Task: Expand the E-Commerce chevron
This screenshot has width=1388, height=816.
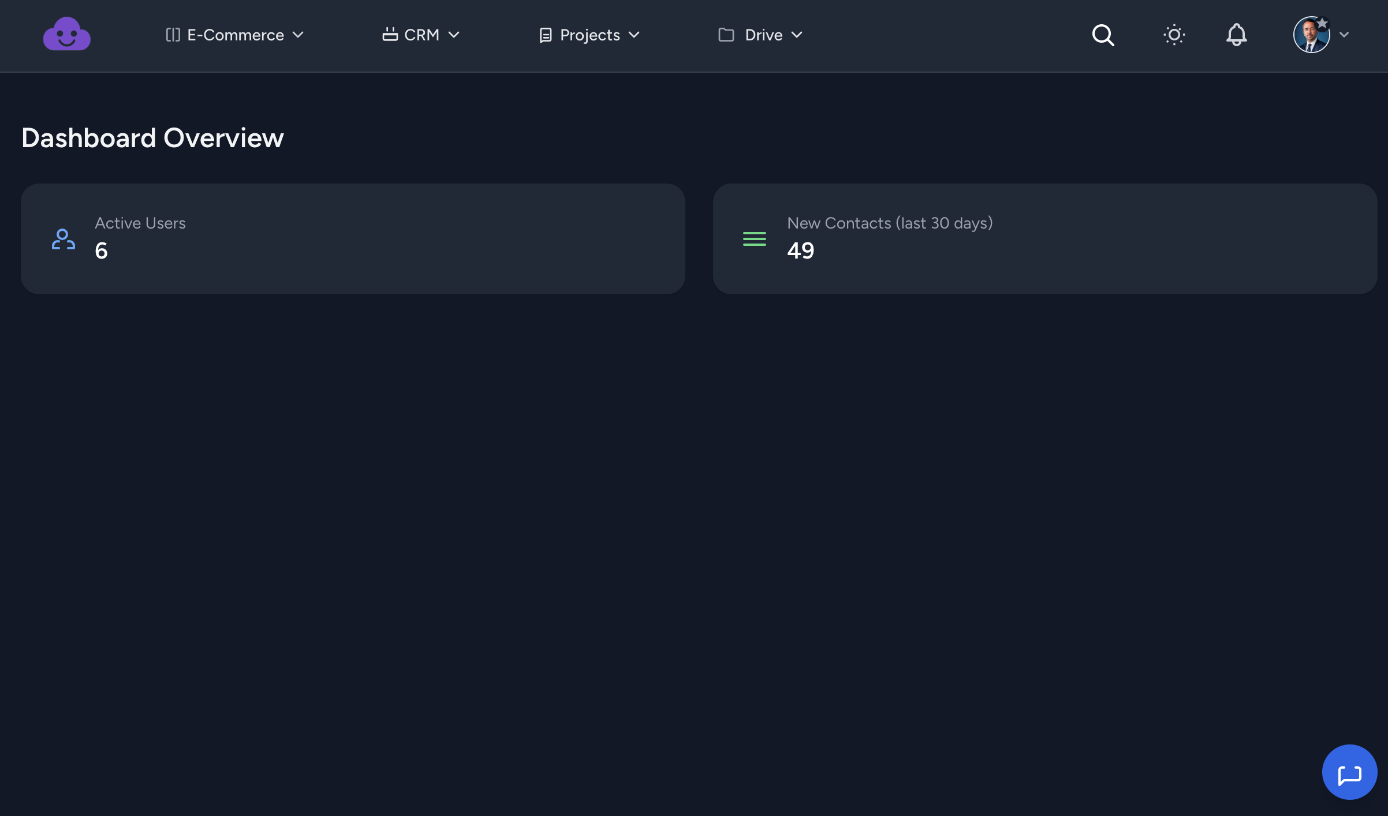Action: point(298,35)
